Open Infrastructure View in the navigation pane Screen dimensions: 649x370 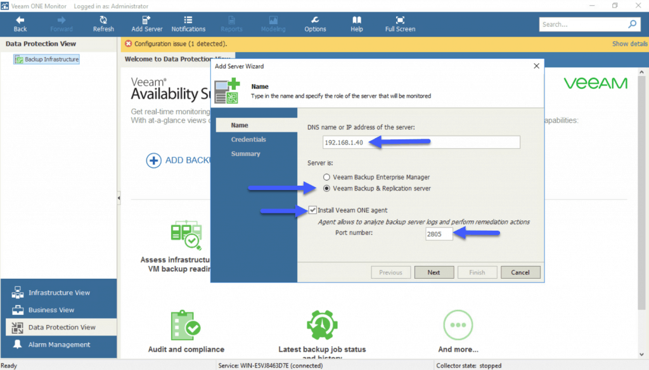pos(58,293)
